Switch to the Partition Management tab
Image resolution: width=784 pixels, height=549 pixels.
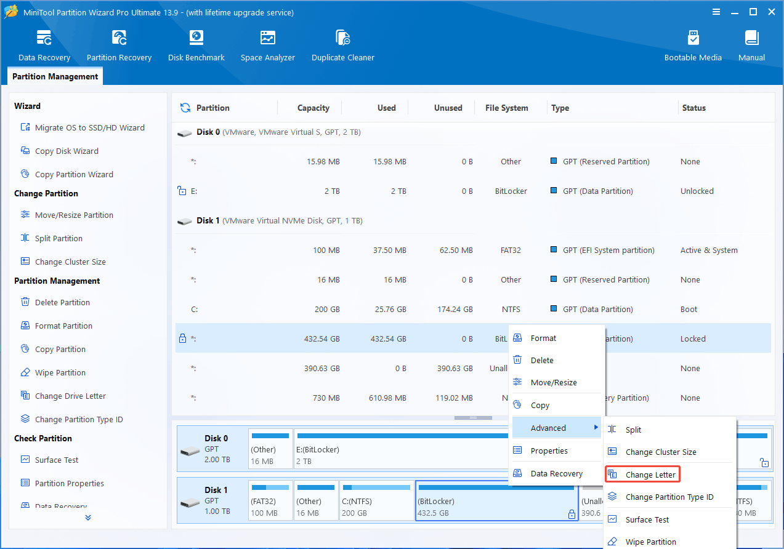(55, 76)
